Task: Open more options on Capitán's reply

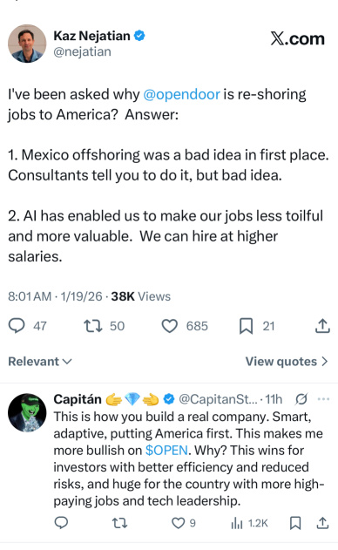Action: point(323,399)
